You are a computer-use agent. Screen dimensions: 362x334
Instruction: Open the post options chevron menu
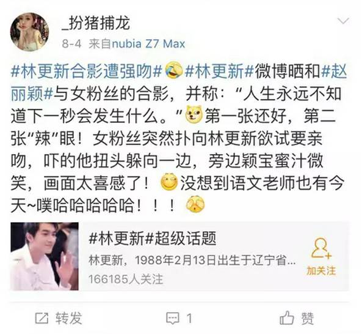click(343, 21)
